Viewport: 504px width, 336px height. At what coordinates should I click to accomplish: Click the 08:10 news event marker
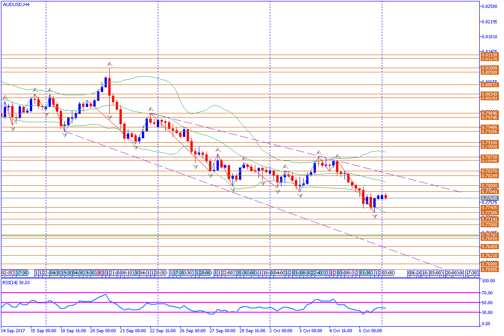coord(126,273)
